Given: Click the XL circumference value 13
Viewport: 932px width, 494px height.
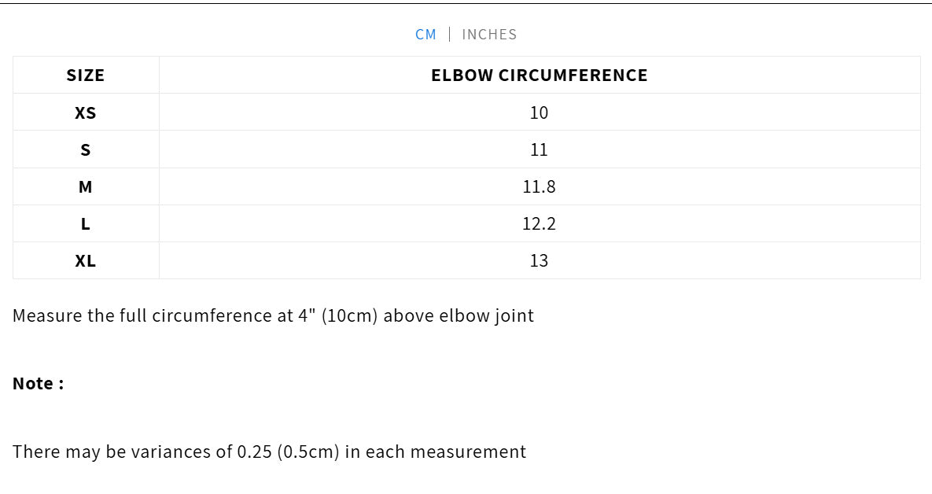Looking at the screenshot, I should [x=539, y=260].
